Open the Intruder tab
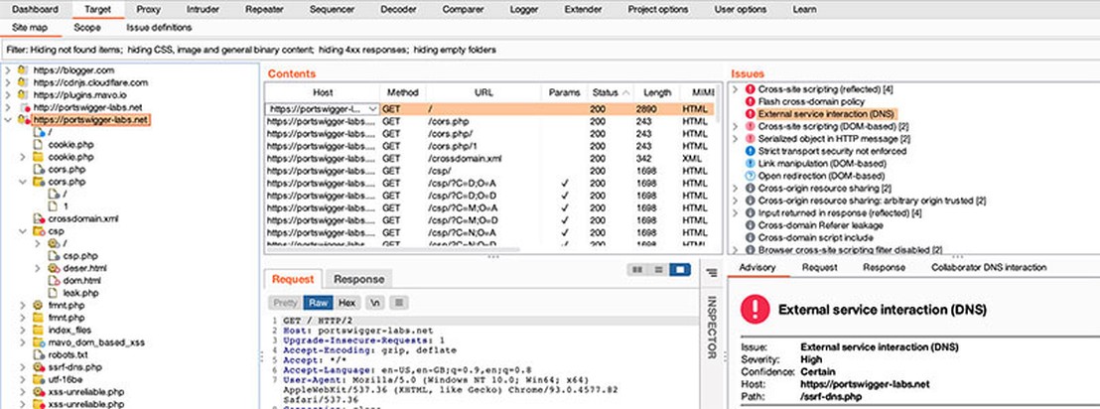This screenshot has width=1100, height=409. [203, 10]
